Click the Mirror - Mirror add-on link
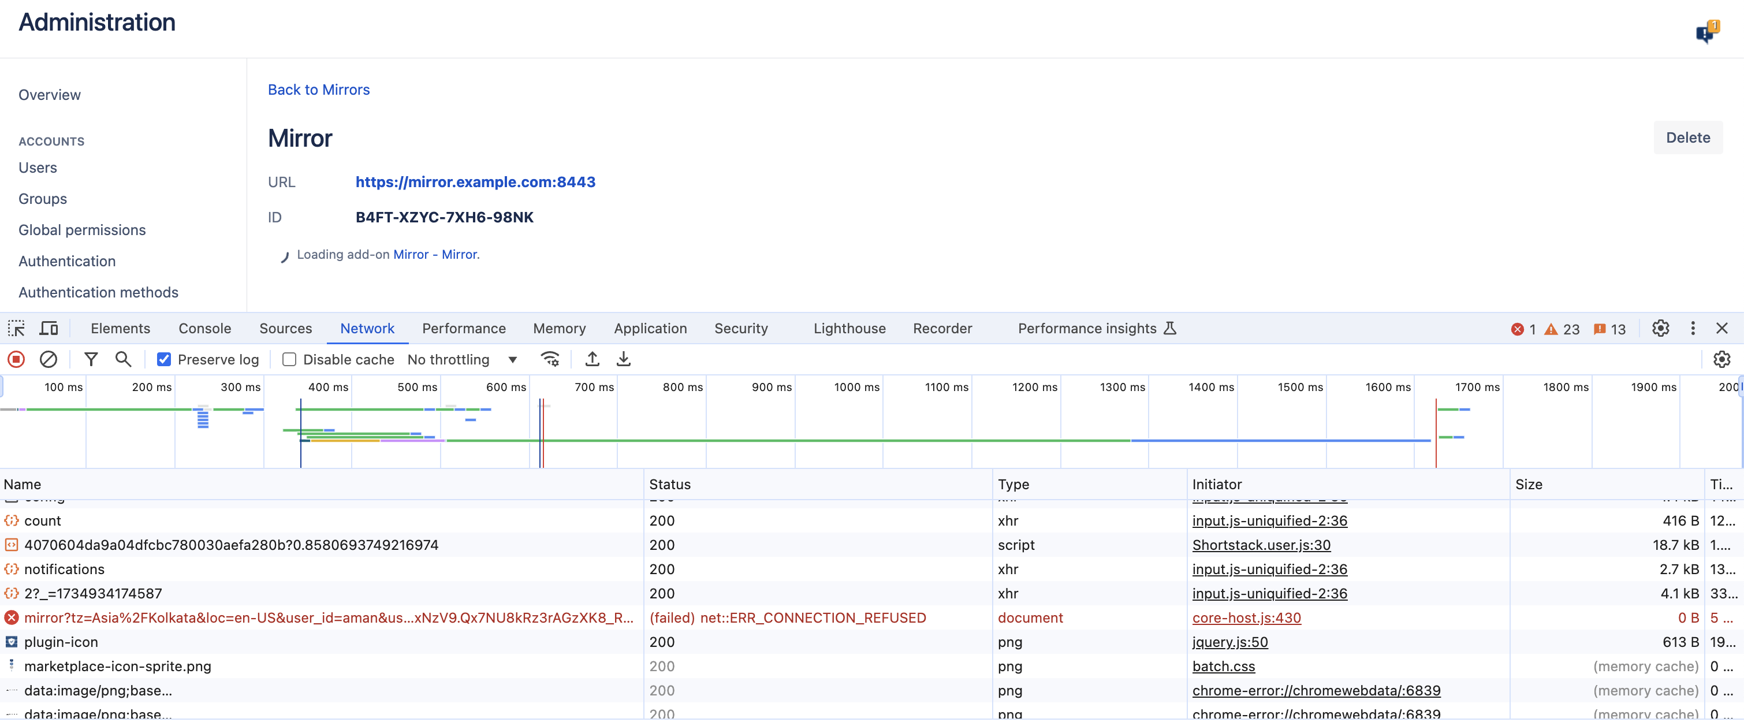The width and height of the screenshot is (1744, 722). pyautogui.click(x=435, y=255)
